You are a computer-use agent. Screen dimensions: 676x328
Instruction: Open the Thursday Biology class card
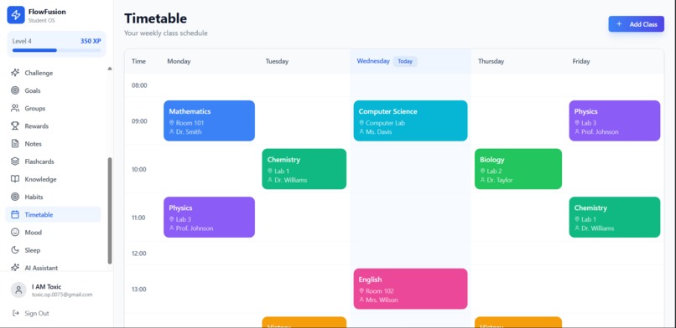point(518,169)
